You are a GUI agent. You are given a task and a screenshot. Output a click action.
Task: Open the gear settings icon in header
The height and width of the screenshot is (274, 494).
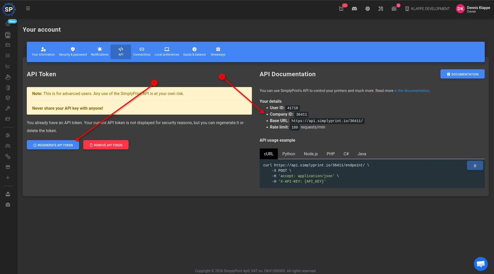368,9
